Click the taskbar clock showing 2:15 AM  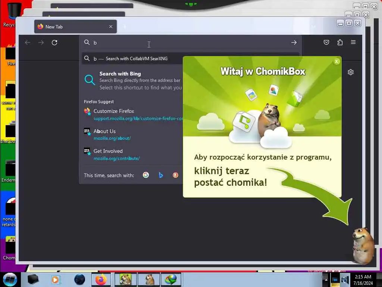coord(363,280)
